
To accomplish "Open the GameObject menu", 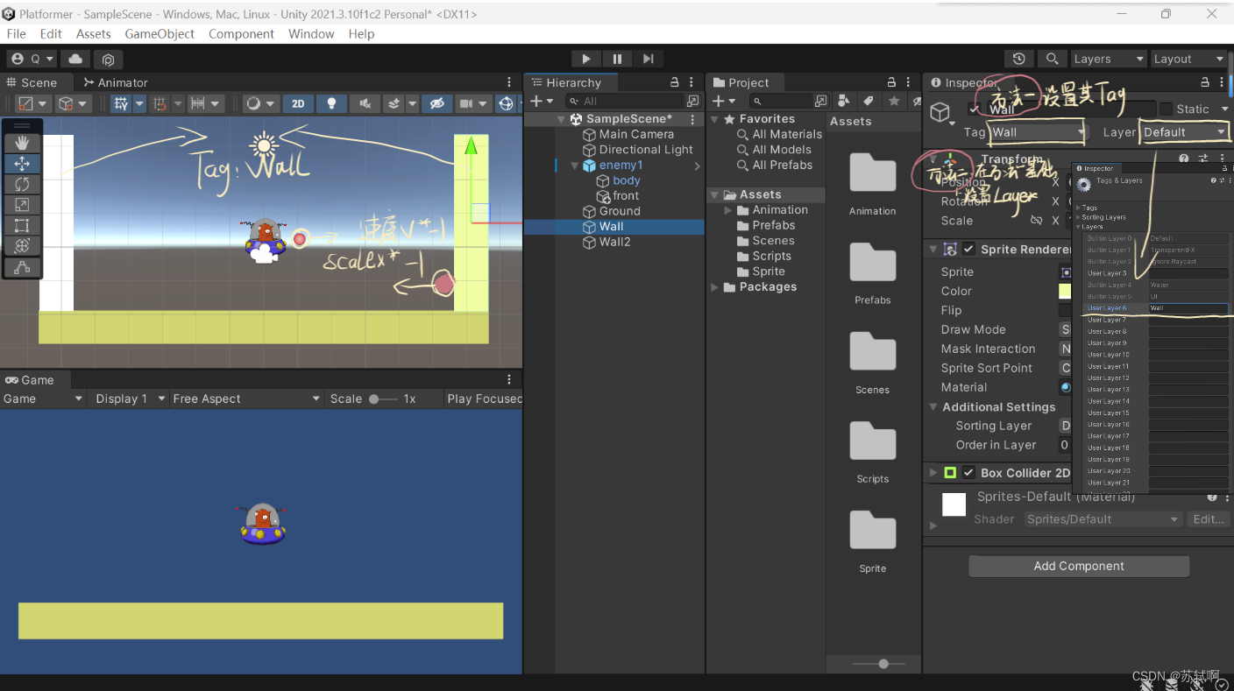I will (x=160, y=34).
